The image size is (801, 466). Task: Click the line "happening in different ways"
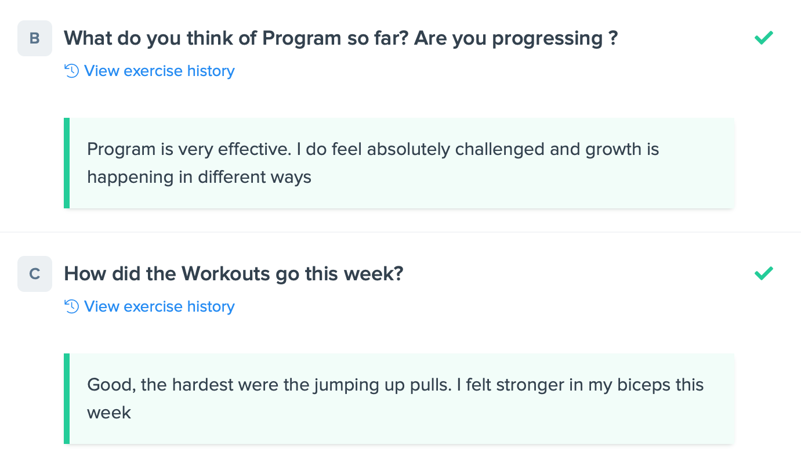pyautogui.click(x=199, y=177)
